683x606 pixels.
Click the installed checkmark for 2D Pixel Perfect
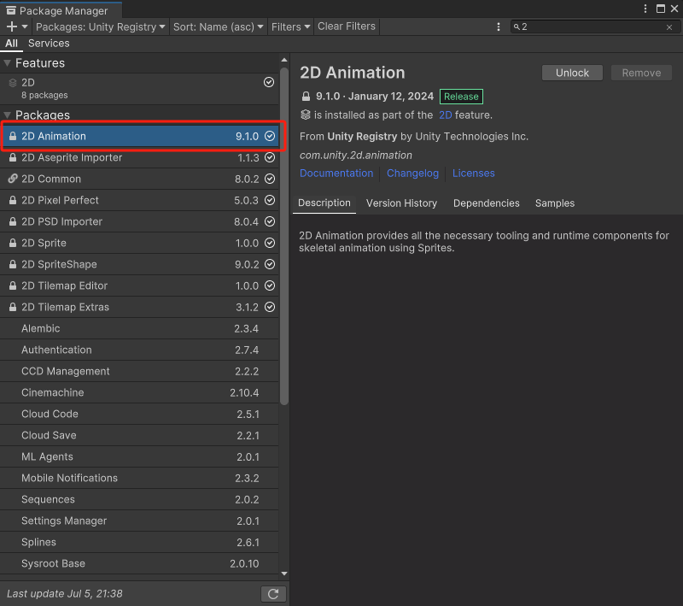point(270,200)
